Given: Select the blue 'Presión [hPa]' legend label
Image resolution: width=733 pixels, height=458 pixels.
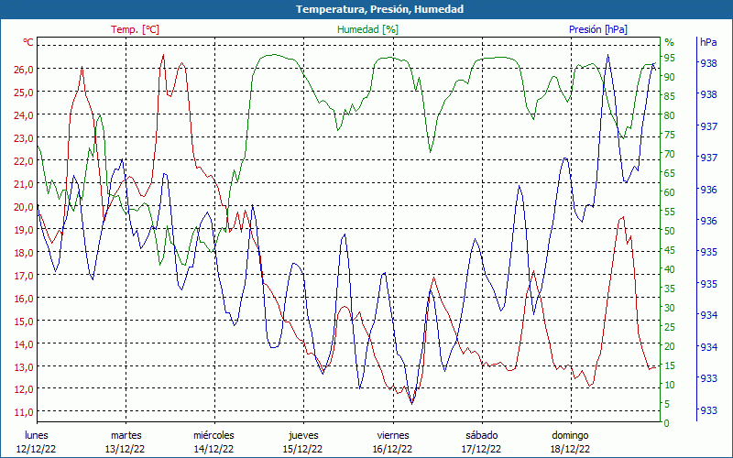Looking at the screenshot, I should (598, 29).
